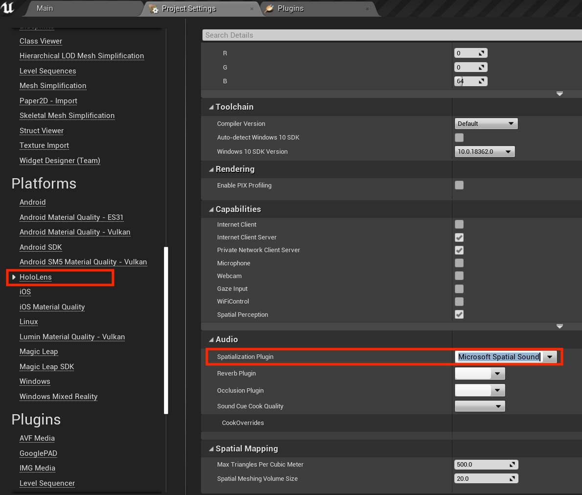Switch to the Main tab
Screen dimensions: 582x495
pos(45,8)
